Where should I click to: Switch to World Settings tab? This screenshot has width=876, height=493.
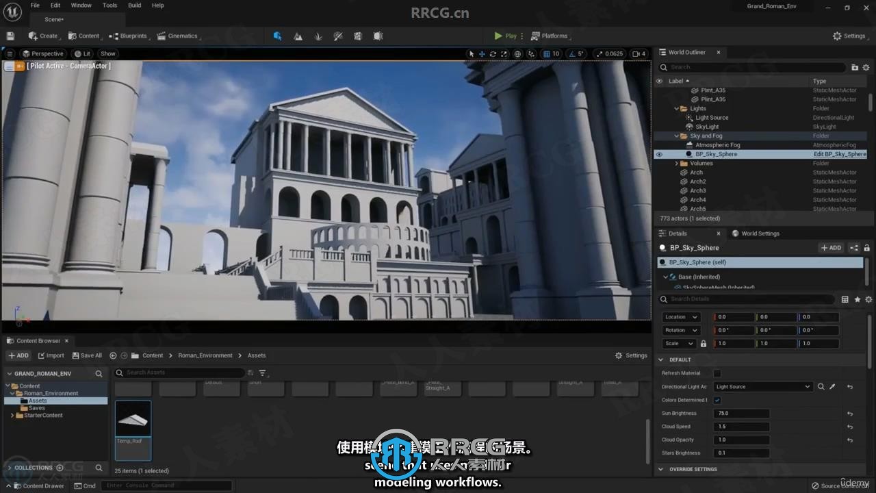pyautogui.click(x=756, y=233)
